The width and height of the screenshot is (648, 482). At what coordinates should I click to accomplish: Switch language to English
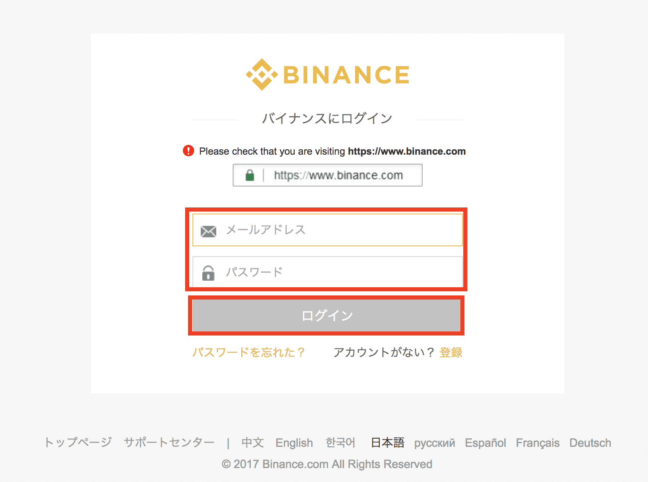coord(294,443)
